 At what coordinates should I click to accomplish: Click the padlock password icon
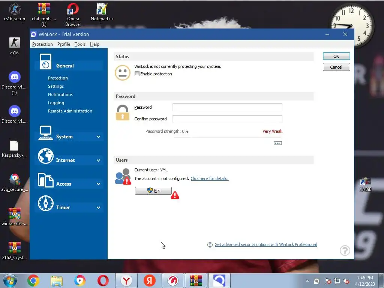pos(123,112)
